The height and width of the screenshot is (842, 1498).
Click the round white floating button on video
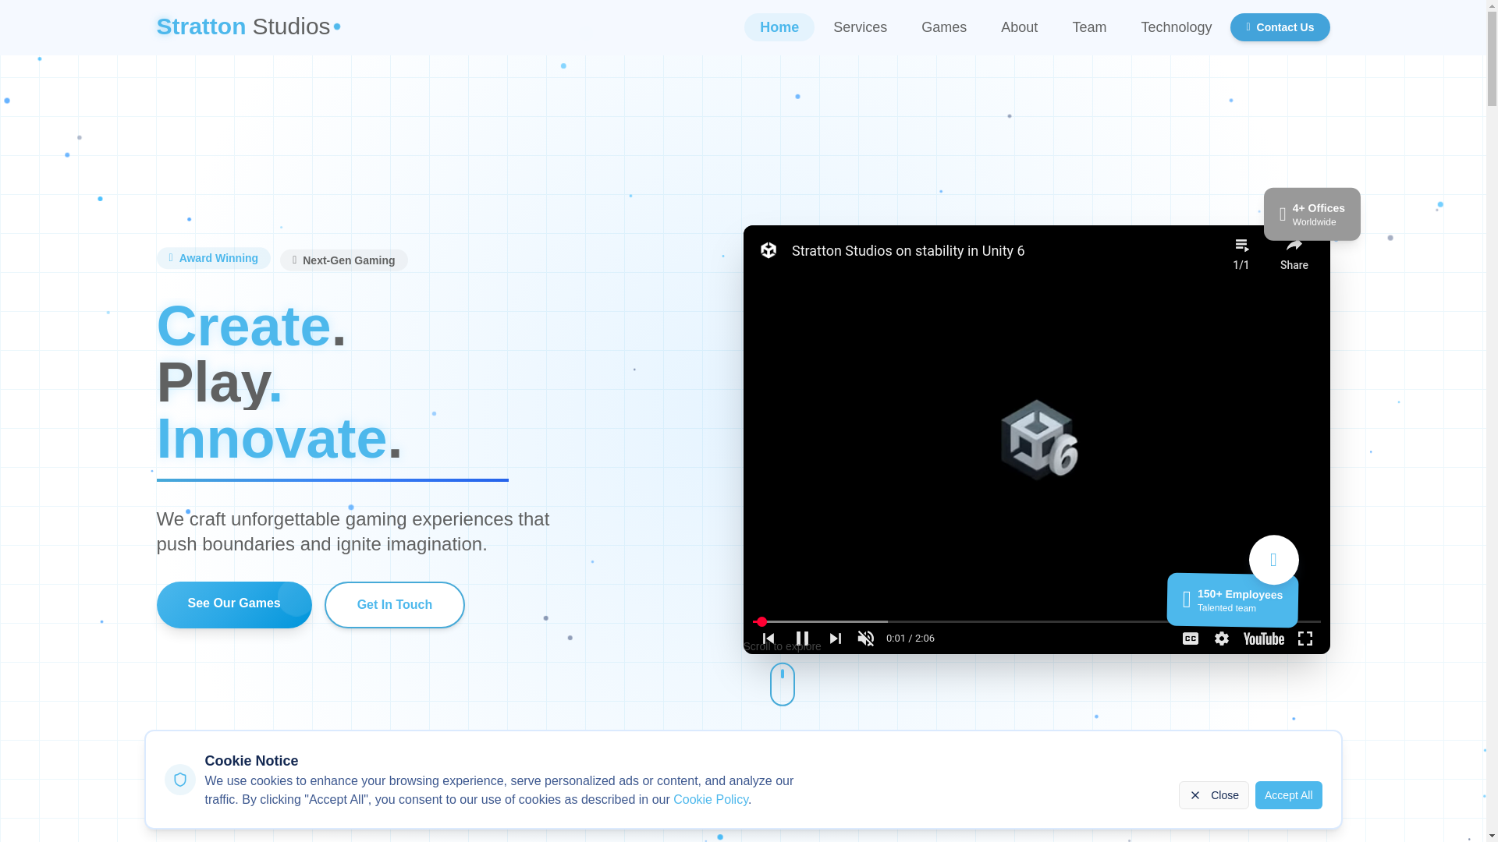[1273, 560]
